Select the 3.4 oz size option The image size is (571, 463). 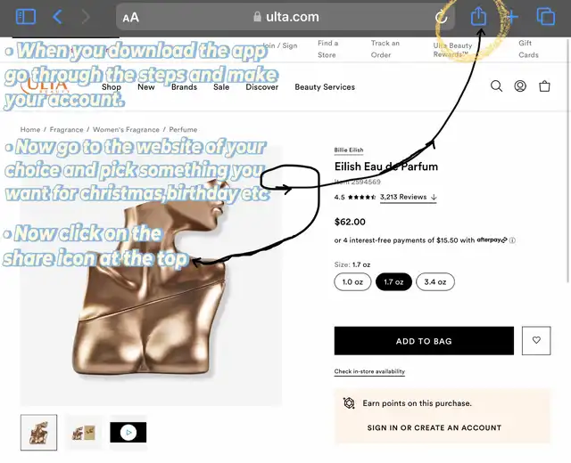pos(435,282)
